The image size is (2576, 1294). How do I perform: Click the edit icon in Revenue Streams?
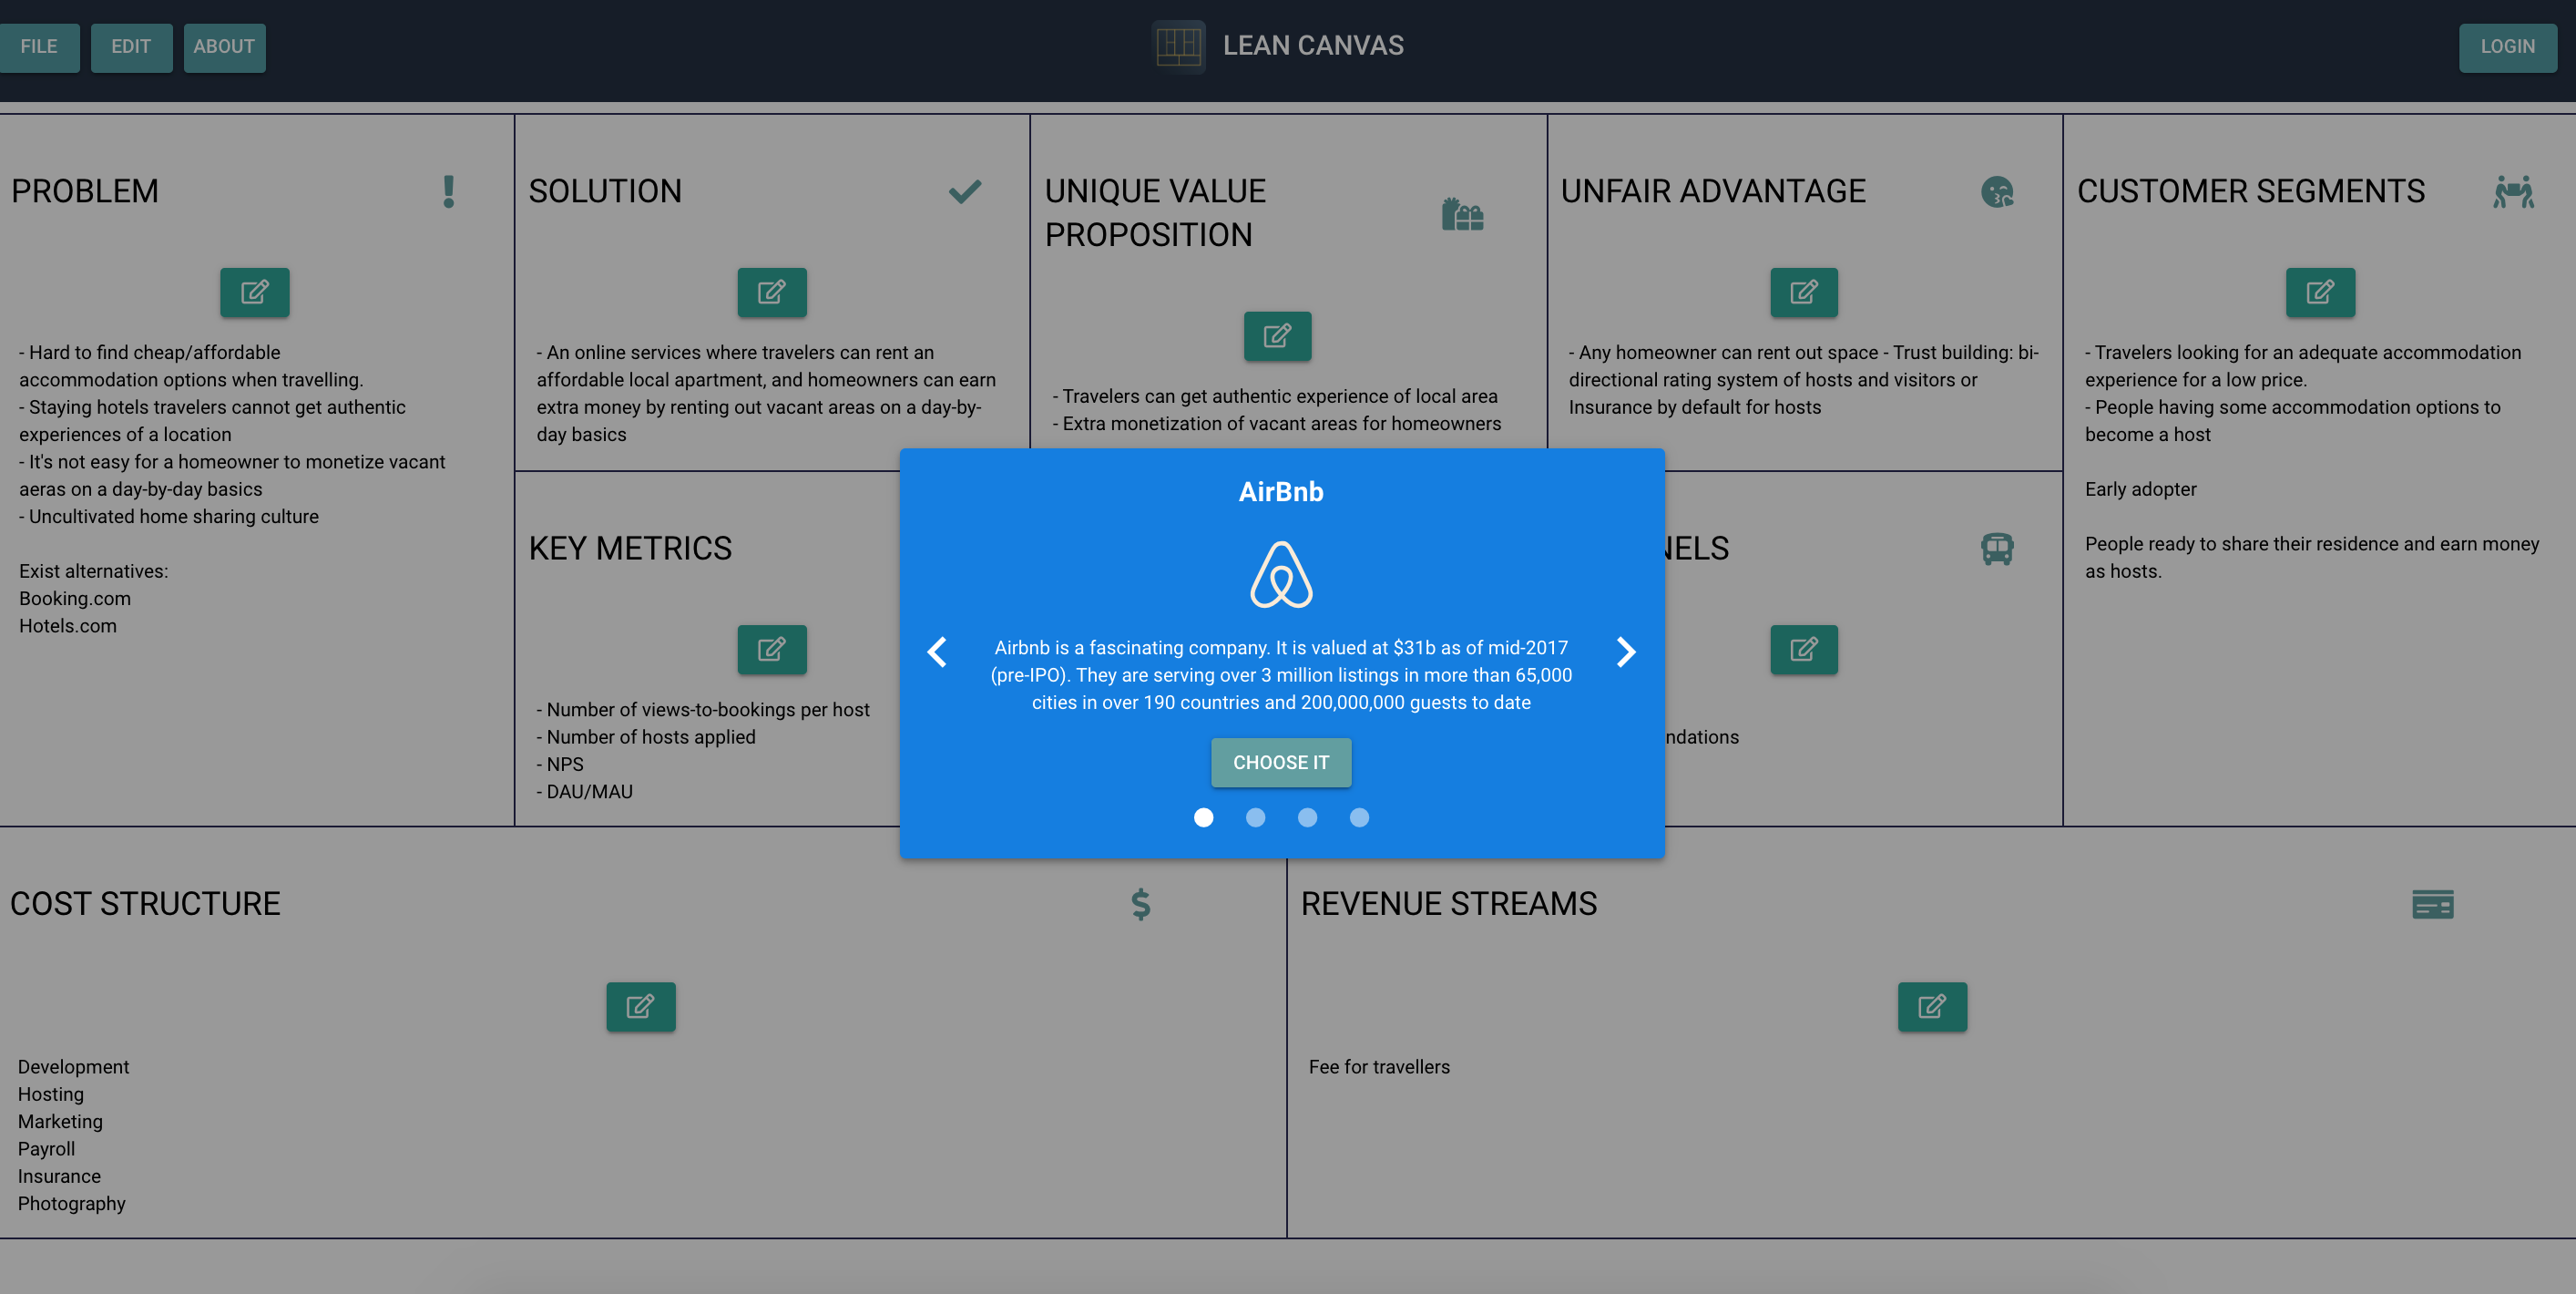(x=1931, y=1007)
